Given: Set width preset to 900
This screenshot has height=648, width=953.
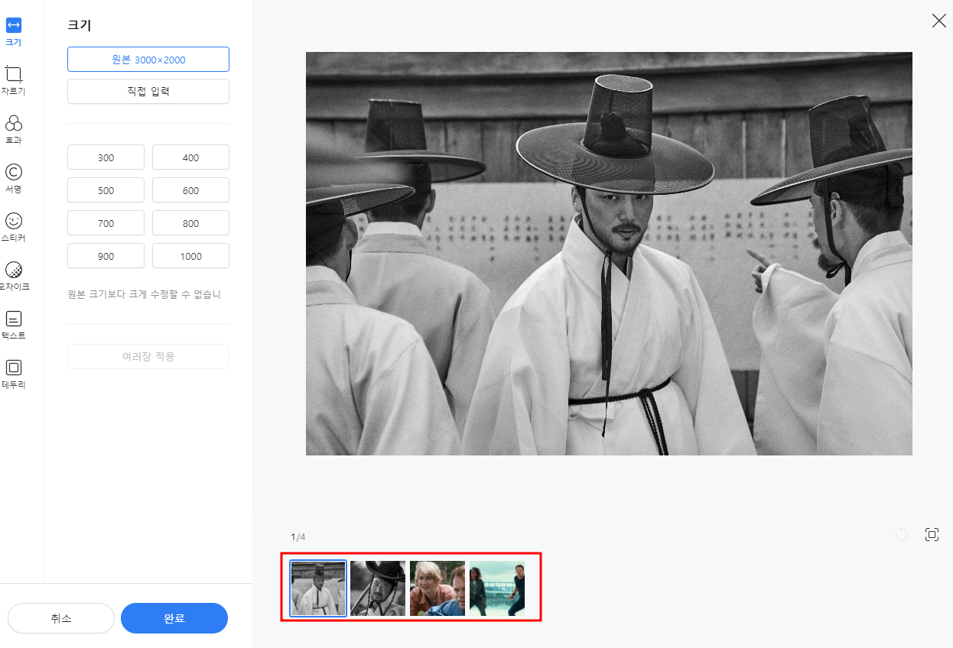Looking at the screenshot, I should pos(106,256).
